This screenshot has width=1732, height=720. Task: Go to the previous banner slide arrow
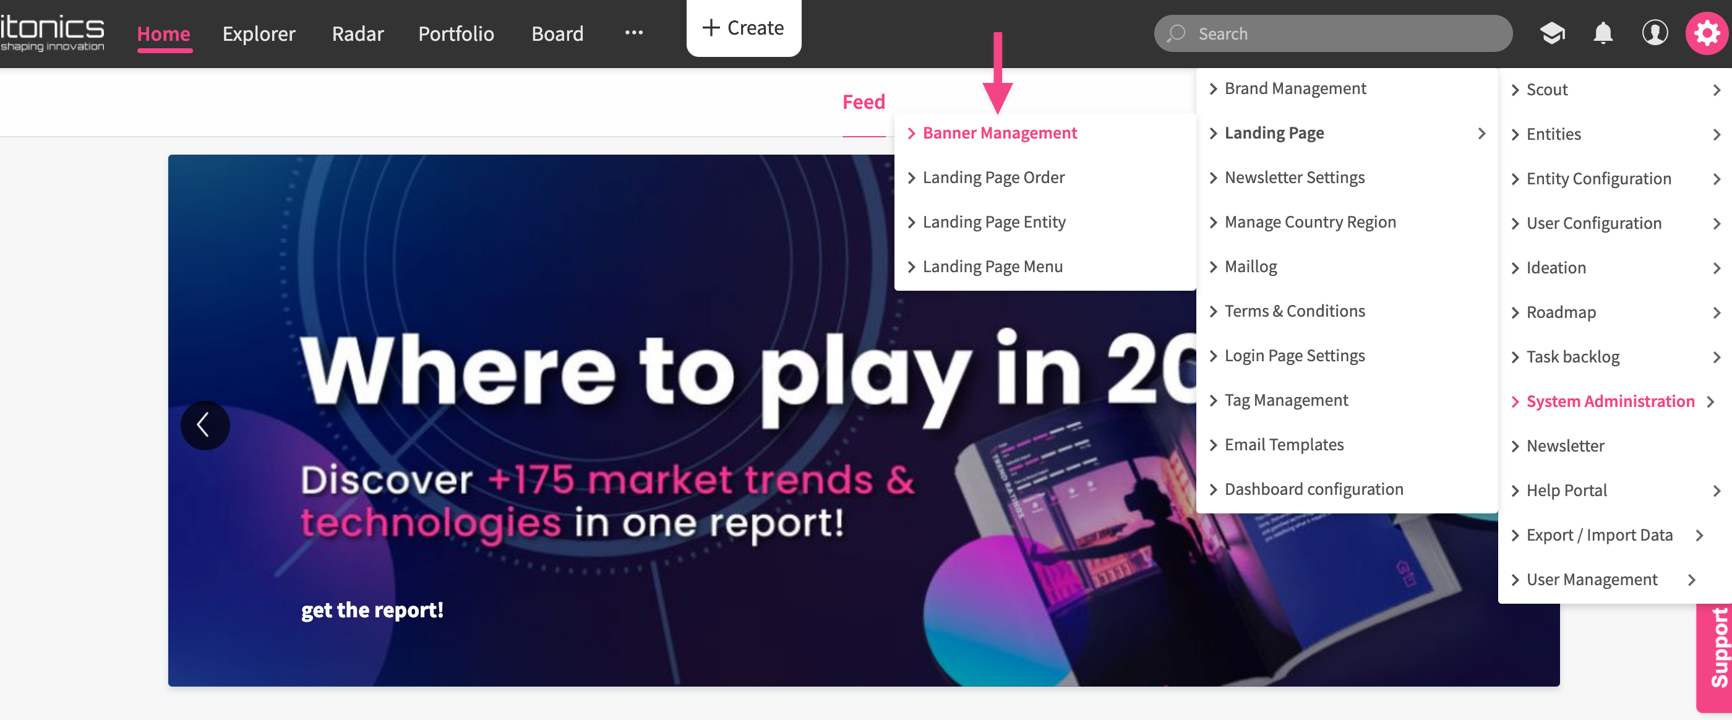205,425
